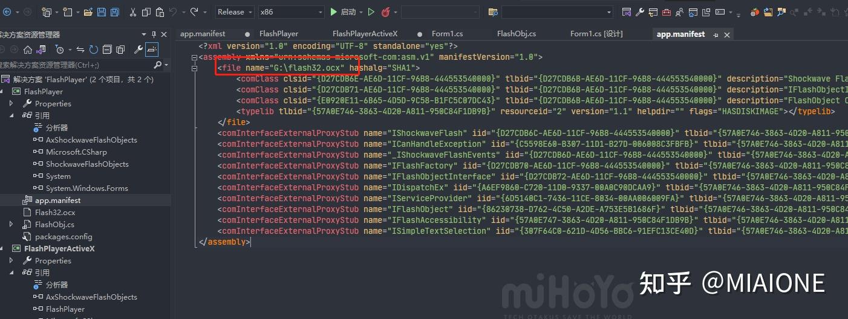Viewport: 848px width, 319px height.
Task: Switch to the FlashObj.cs tab
Action: [517, 34]
